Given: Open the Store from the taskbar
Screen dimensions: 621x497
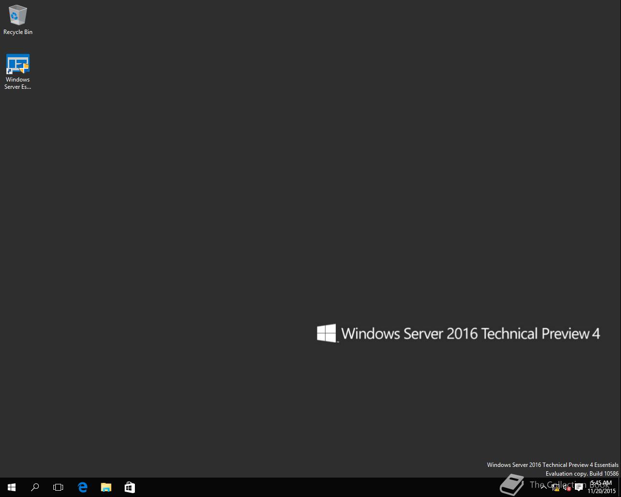Looking at the screenshot, I should [130, 487].
